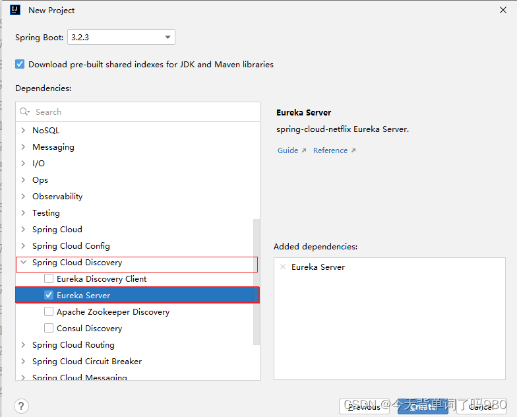Focus the dependencies Search field
This screenshot has width=517, height=417.
pos(137,112)
